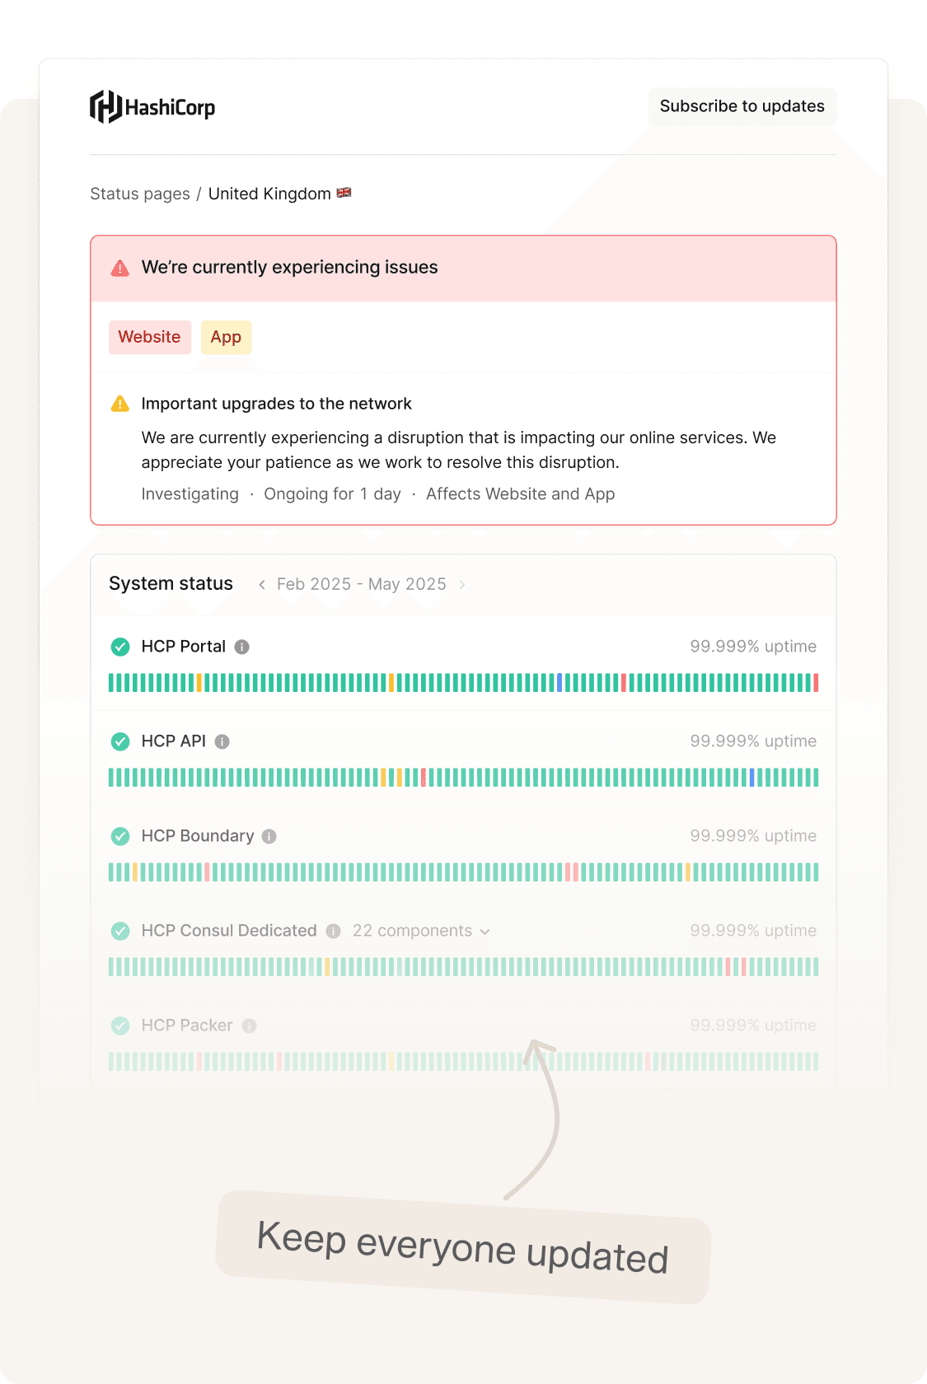Screen dimensions: 927x1384
Task: Select the Website affected-service tag
Action: [149, 337]
